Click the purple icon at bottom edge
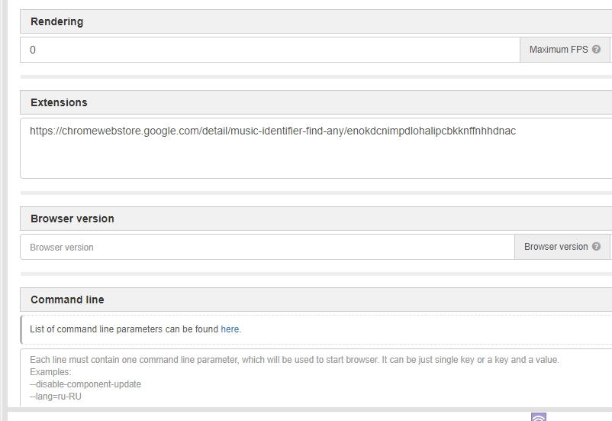The width and height of the screenshot is (612, 421). (539, 416)
